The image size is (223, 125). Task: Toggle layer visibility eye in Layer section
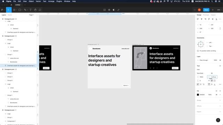[x=220, y=60]
